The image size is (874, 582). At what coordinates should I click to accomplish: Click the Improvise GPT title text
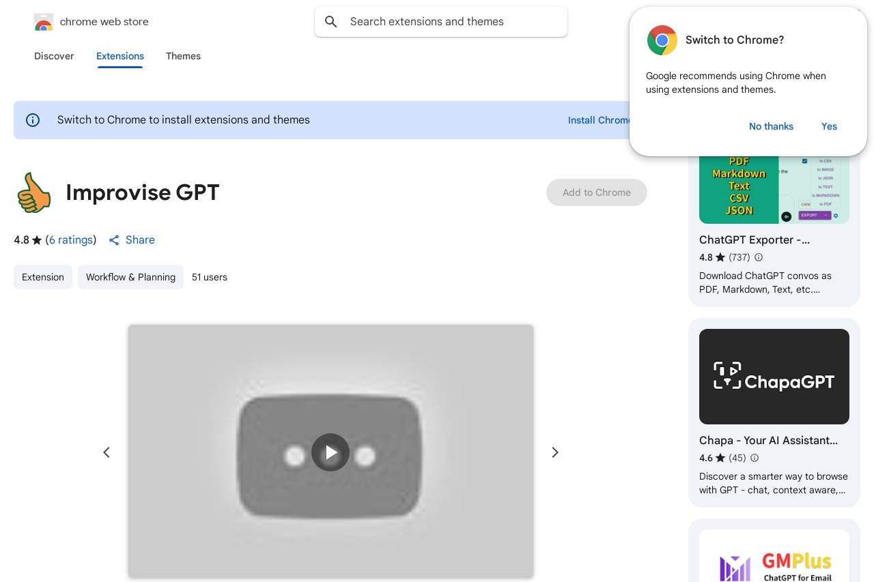pyautogui.click(x=143, y=192)
